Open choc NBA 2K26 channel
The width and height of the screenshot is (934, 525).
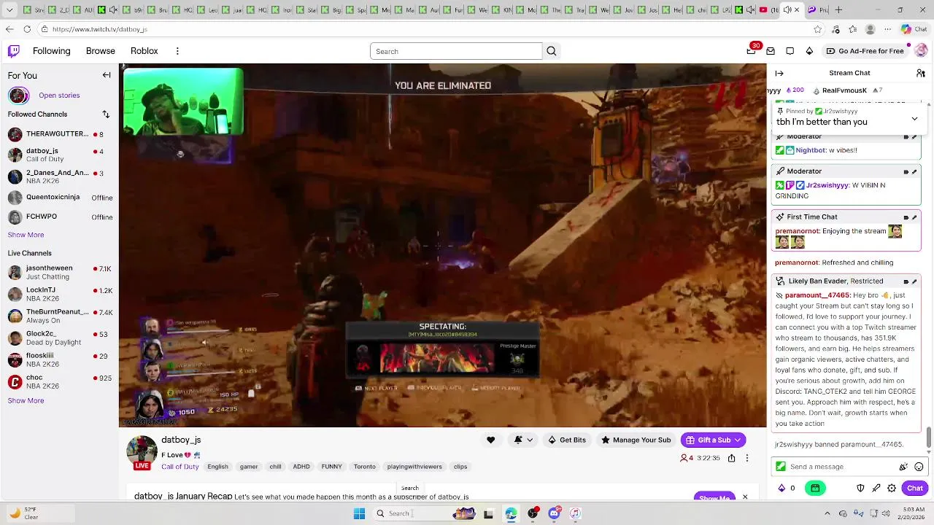click(60, 381)
